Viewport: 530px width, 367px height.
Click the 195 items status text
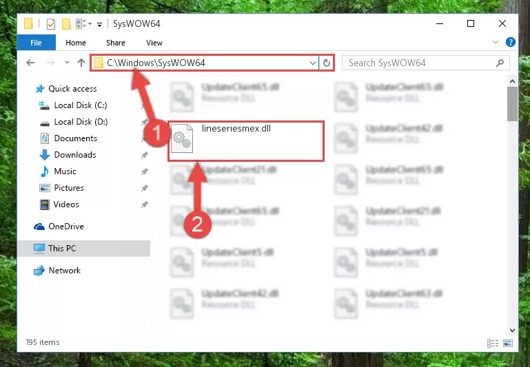(x=43, y=342)
